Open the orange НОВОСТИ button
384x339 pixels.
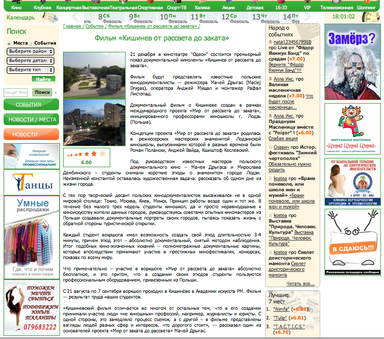pyautogui.click(x=31, y=134)
